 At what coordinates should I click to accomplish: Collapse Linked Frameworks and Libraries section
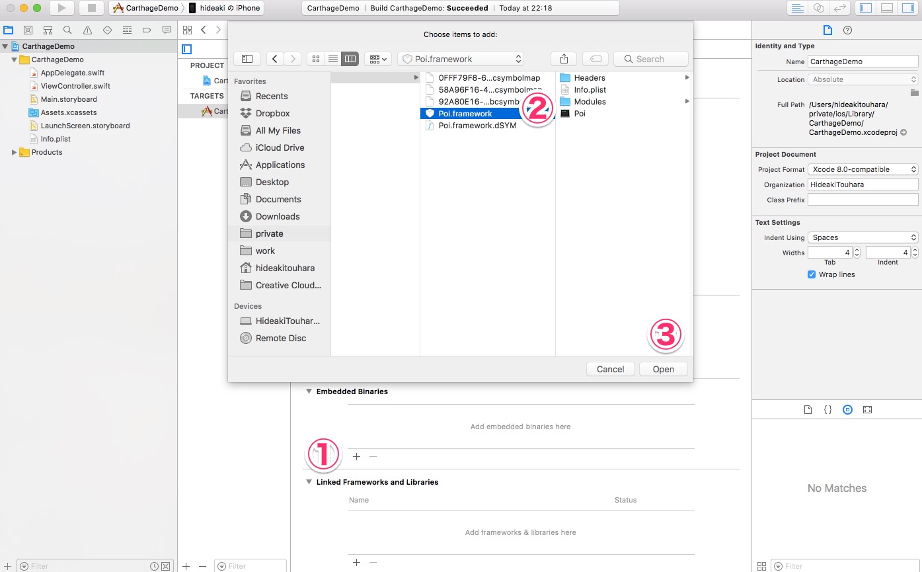[309, 482]
